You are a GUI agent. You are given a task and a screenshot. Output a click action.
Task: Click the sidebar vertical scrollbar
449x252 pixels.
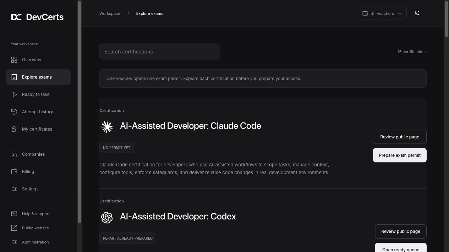pos(80,112)
